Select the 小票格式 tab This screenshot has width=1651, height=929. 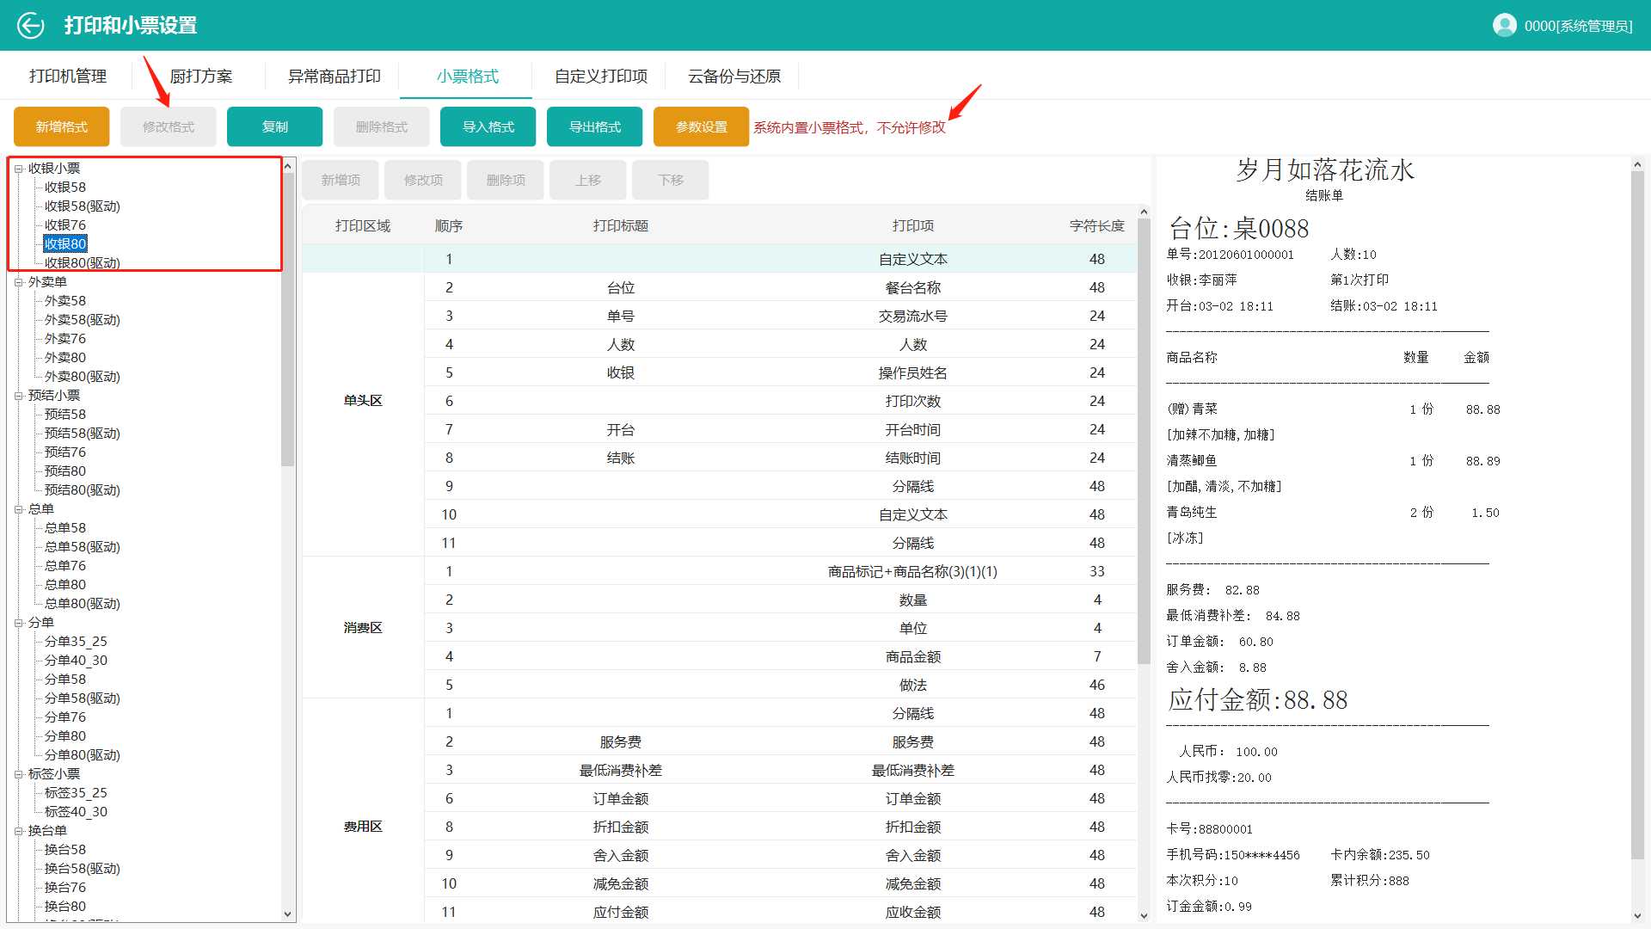pos(467,77)
